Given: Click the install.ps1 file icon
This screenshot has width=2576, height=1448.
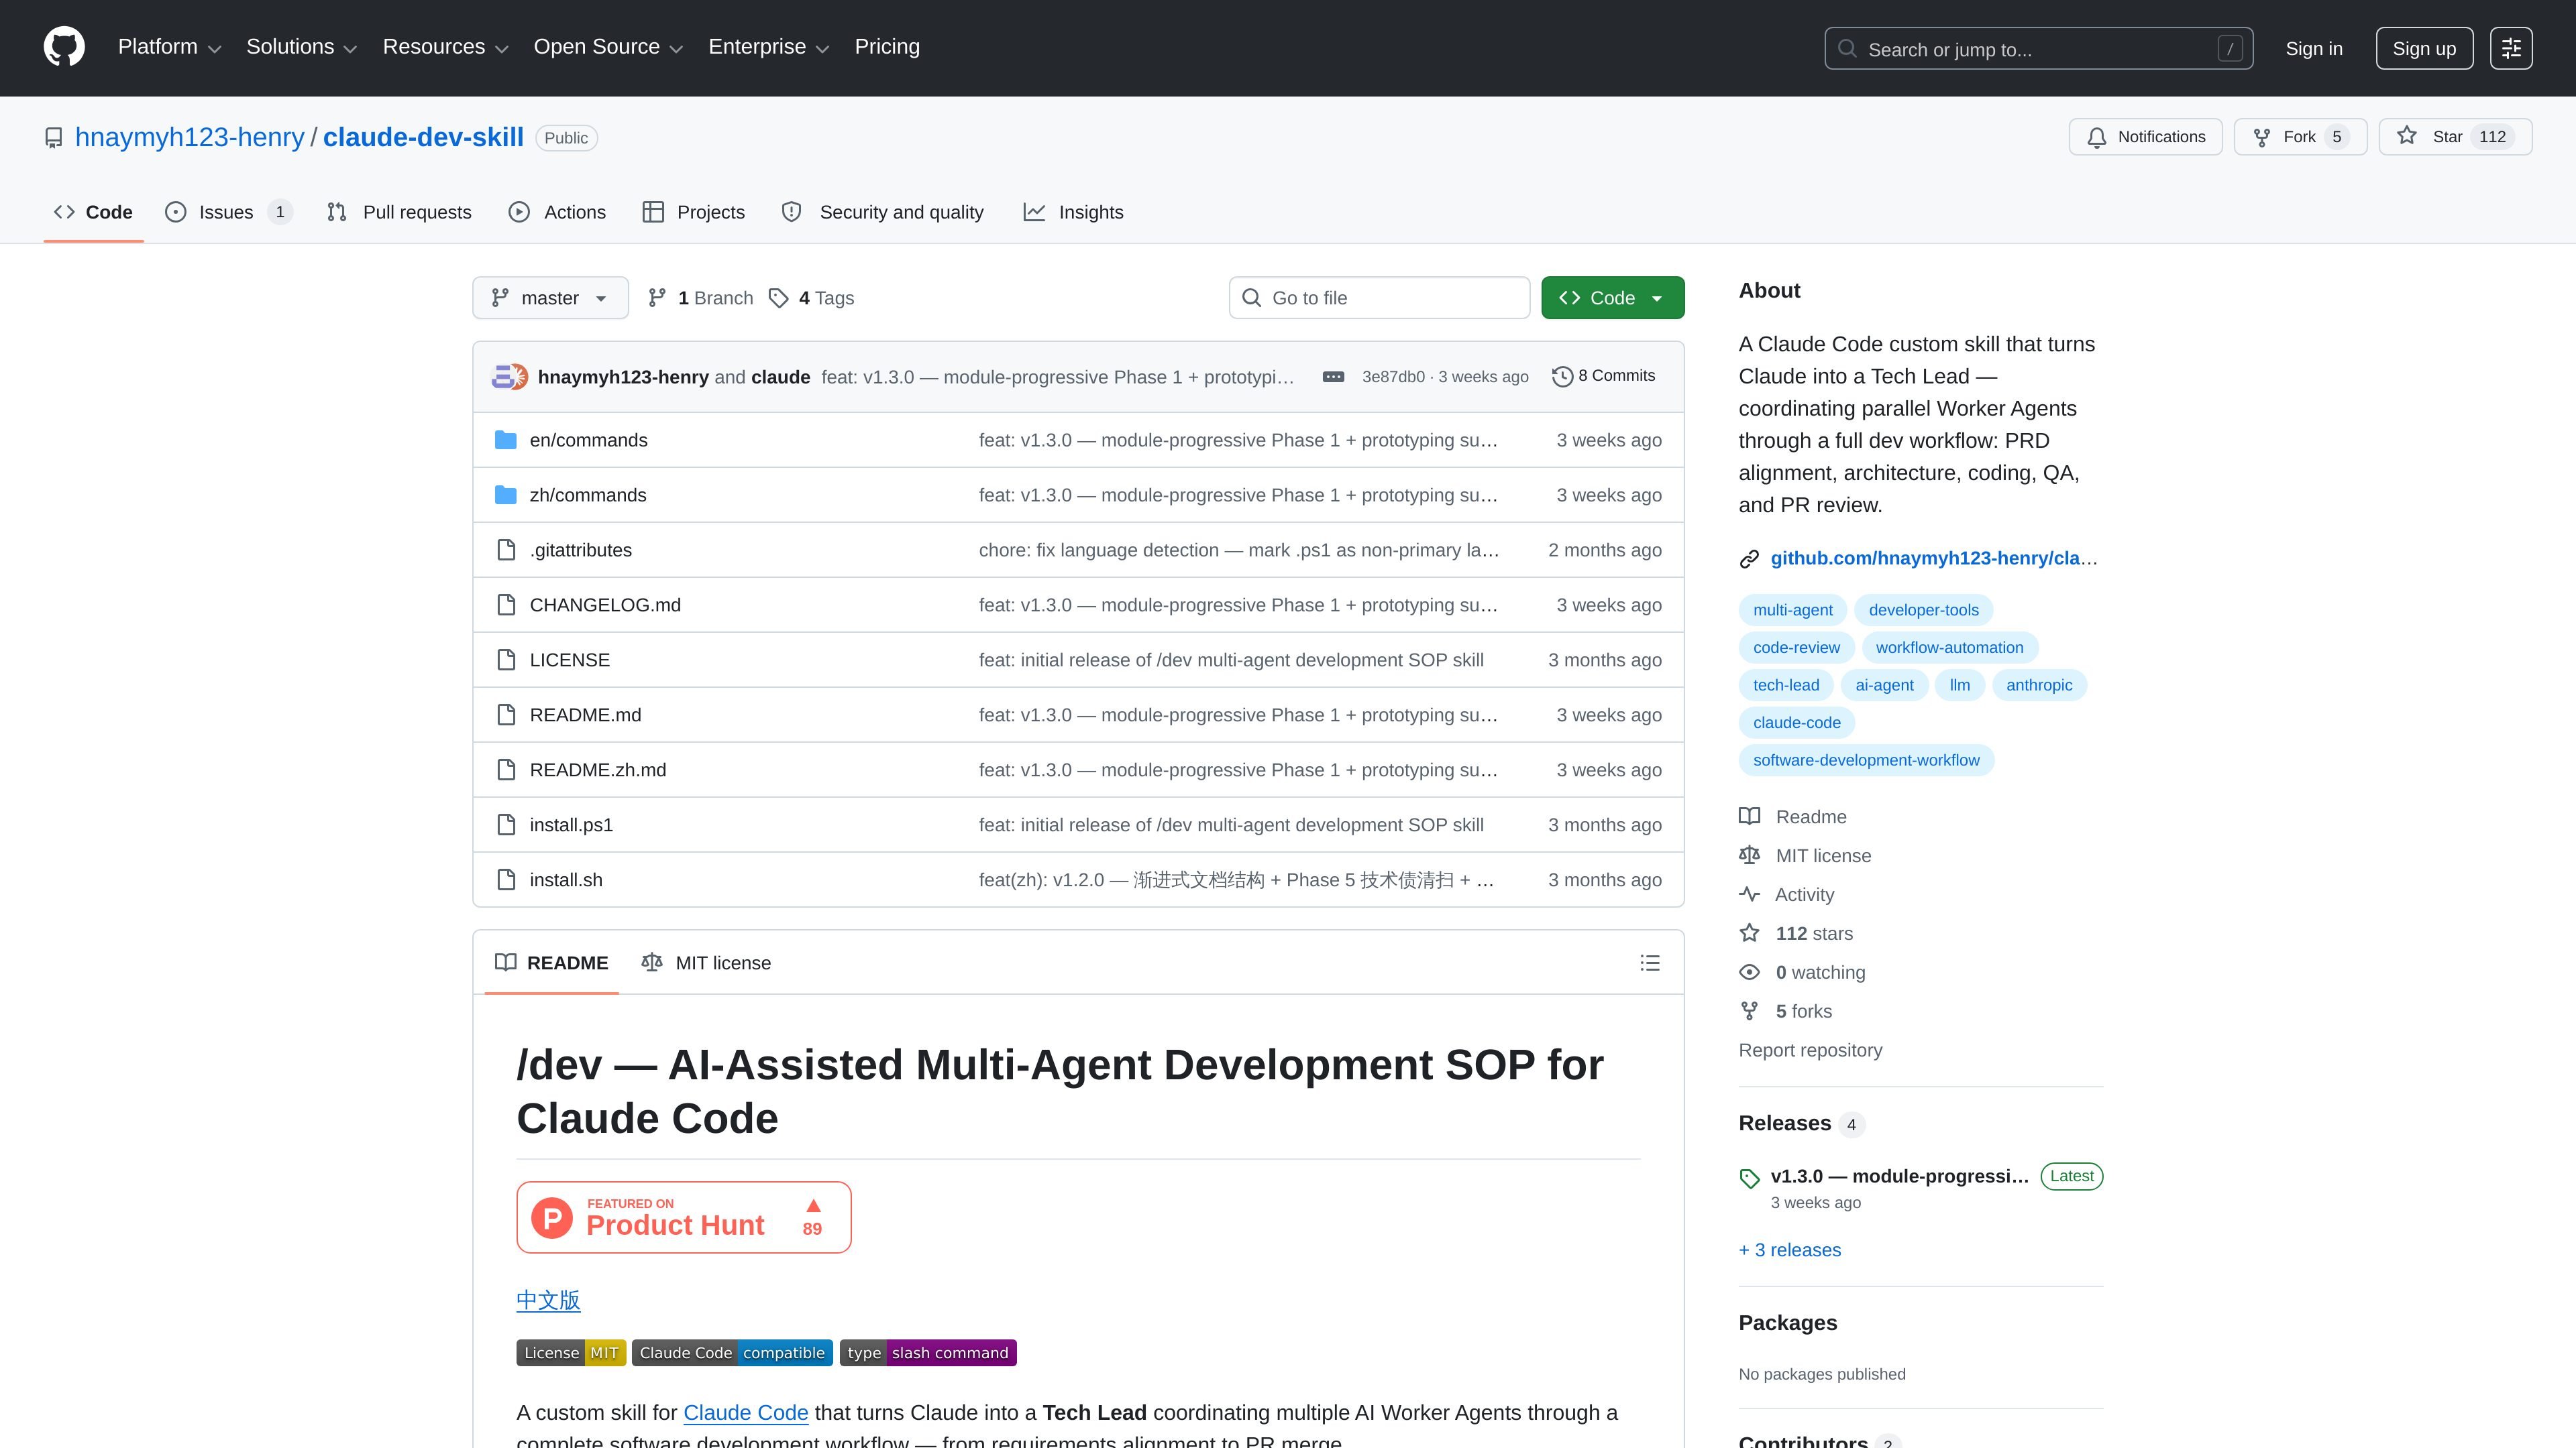Looking at the screenshot, I should 506,825.
